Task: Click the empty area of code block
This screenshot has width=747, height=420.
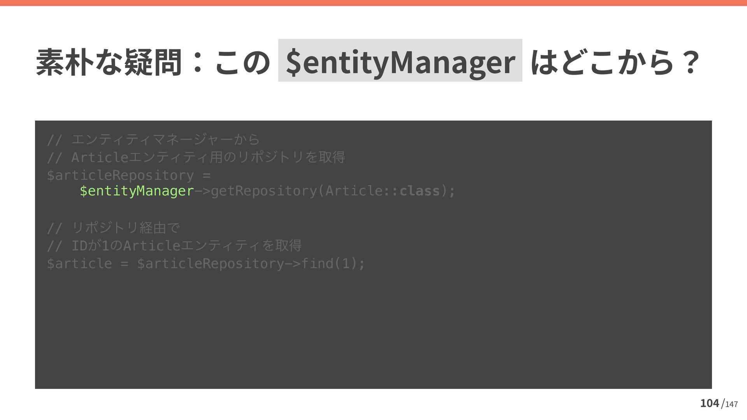Action: [373, 331]
